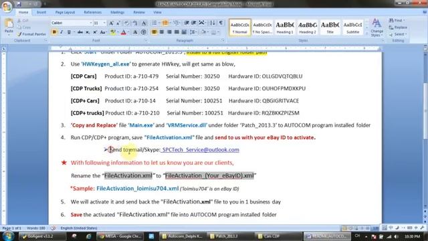Switch to the Review tab
The height and width of the screenshot is (241, 428).
pyautogui.click(x=139, y=12)
